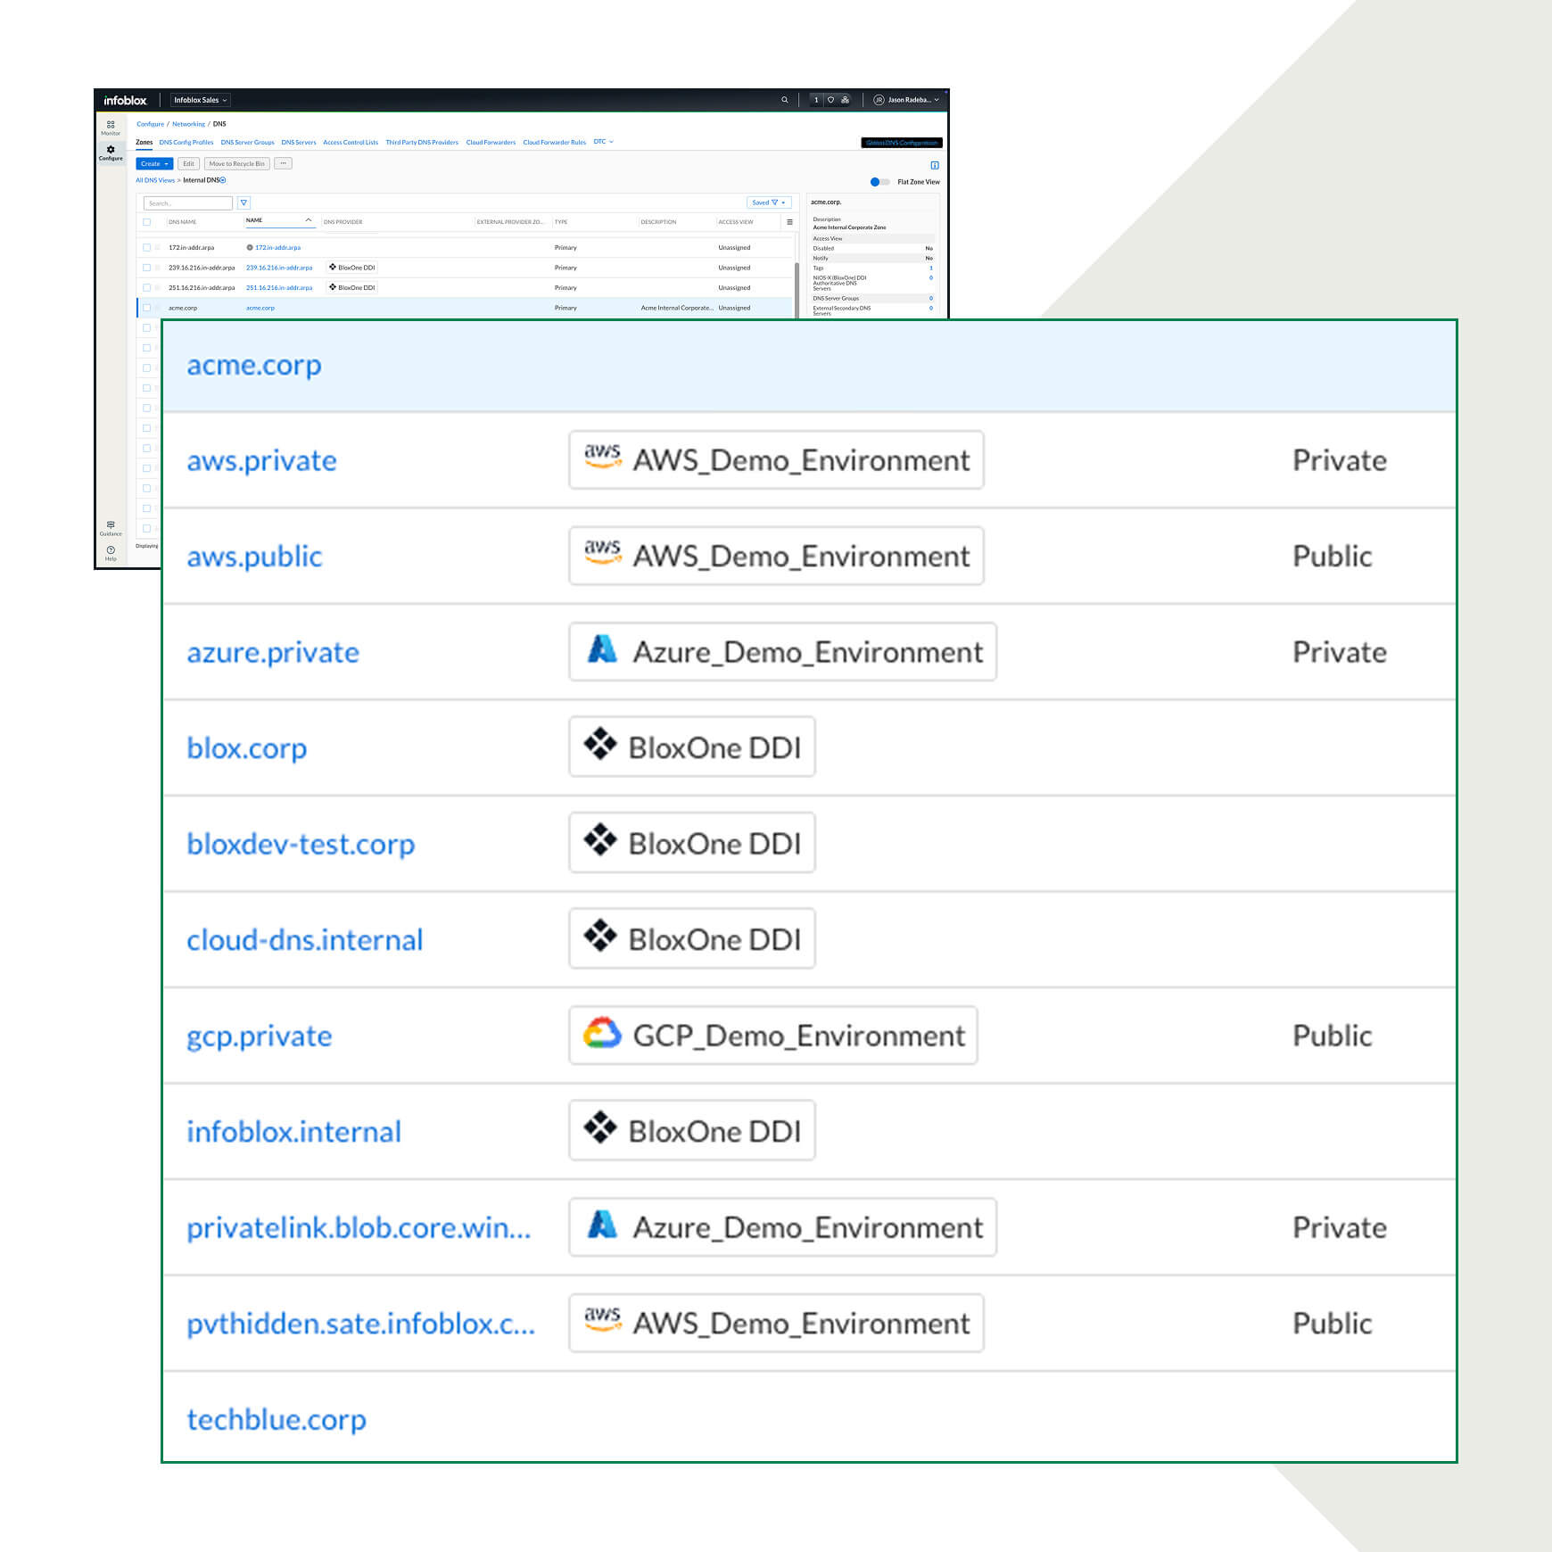Go to Configure in the breadcrumb
The height and width of the screenshot is (1552, 1552).
[150, 124]
